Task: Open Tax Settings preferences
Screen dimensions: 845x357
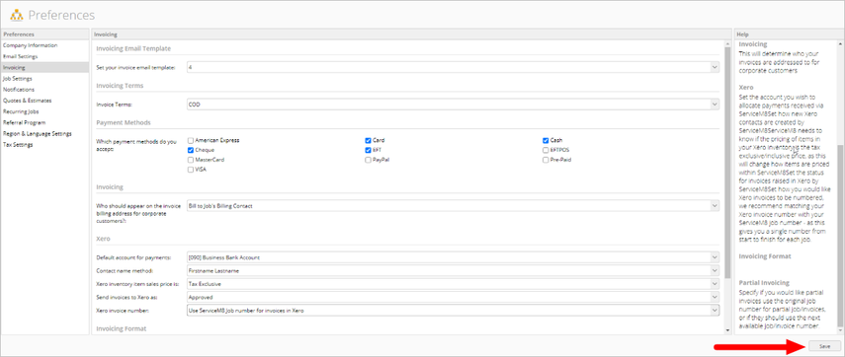Action: click(x=44, y=145)
